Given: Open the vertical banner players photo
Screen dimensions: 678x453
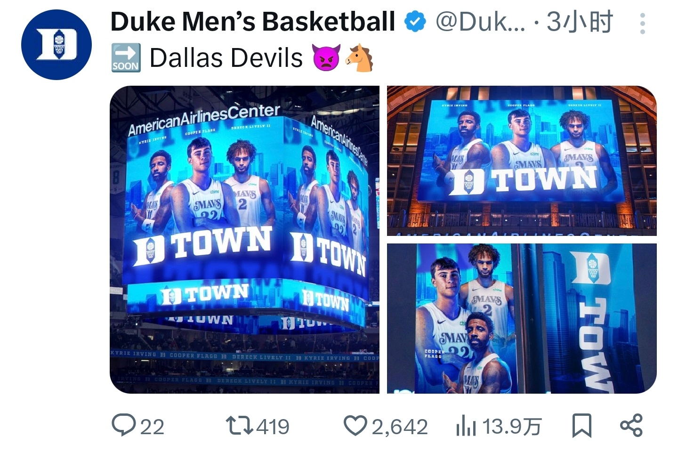Looking at the screenshot, I should point(522,318).
